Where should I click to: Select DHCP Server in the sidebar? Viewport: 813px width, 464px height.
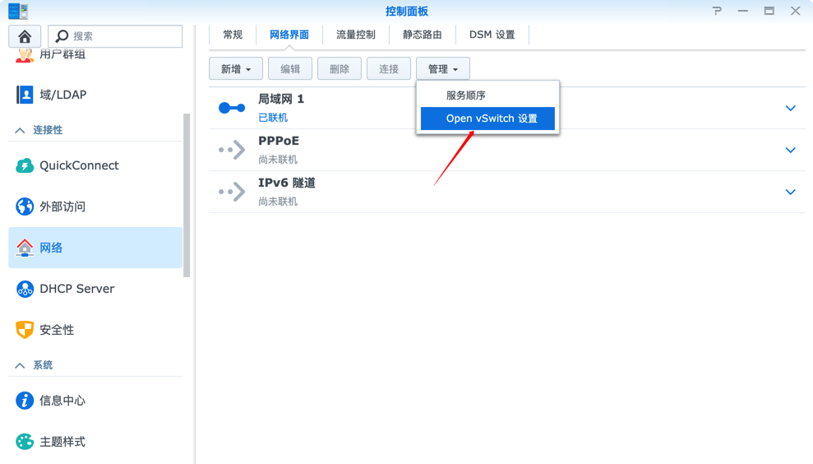(95, 289)
